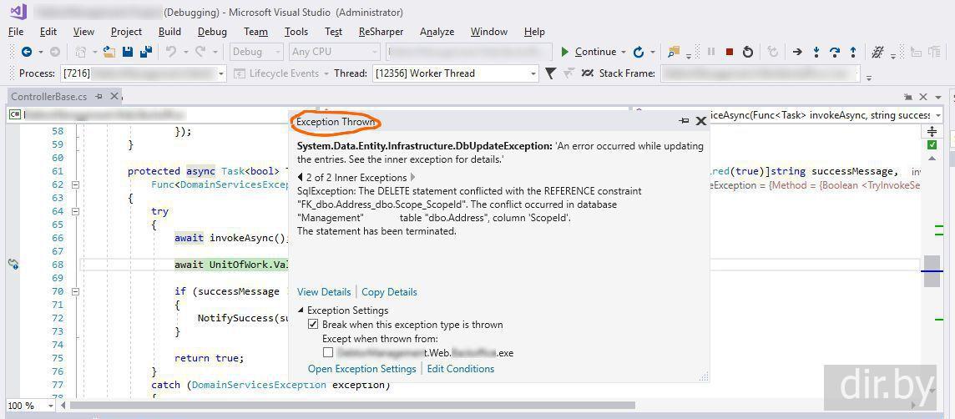
Task: Show next inner exception arrow
Action: tap(413, 178)
